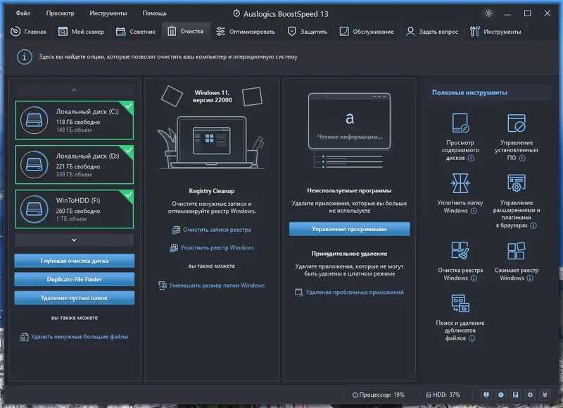The height and width of the screenshot is (408, 563).
Task: Click Windows 11, версия 22000 label
Action: [213, 97]
